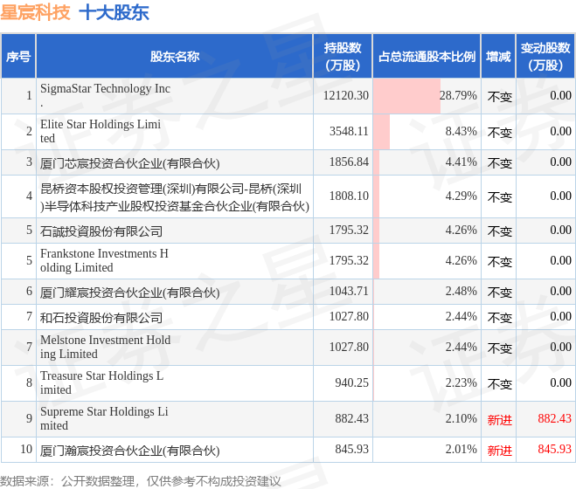Click the 变动股数(万股) column header
This screenshot has height=489, width=576.
[545, 56]
